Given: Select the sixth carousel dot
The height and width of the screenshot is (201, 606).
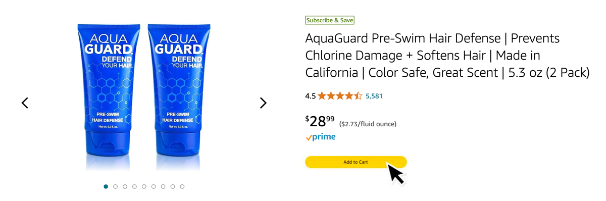Looking at the screenshot, I should [154, 186].
